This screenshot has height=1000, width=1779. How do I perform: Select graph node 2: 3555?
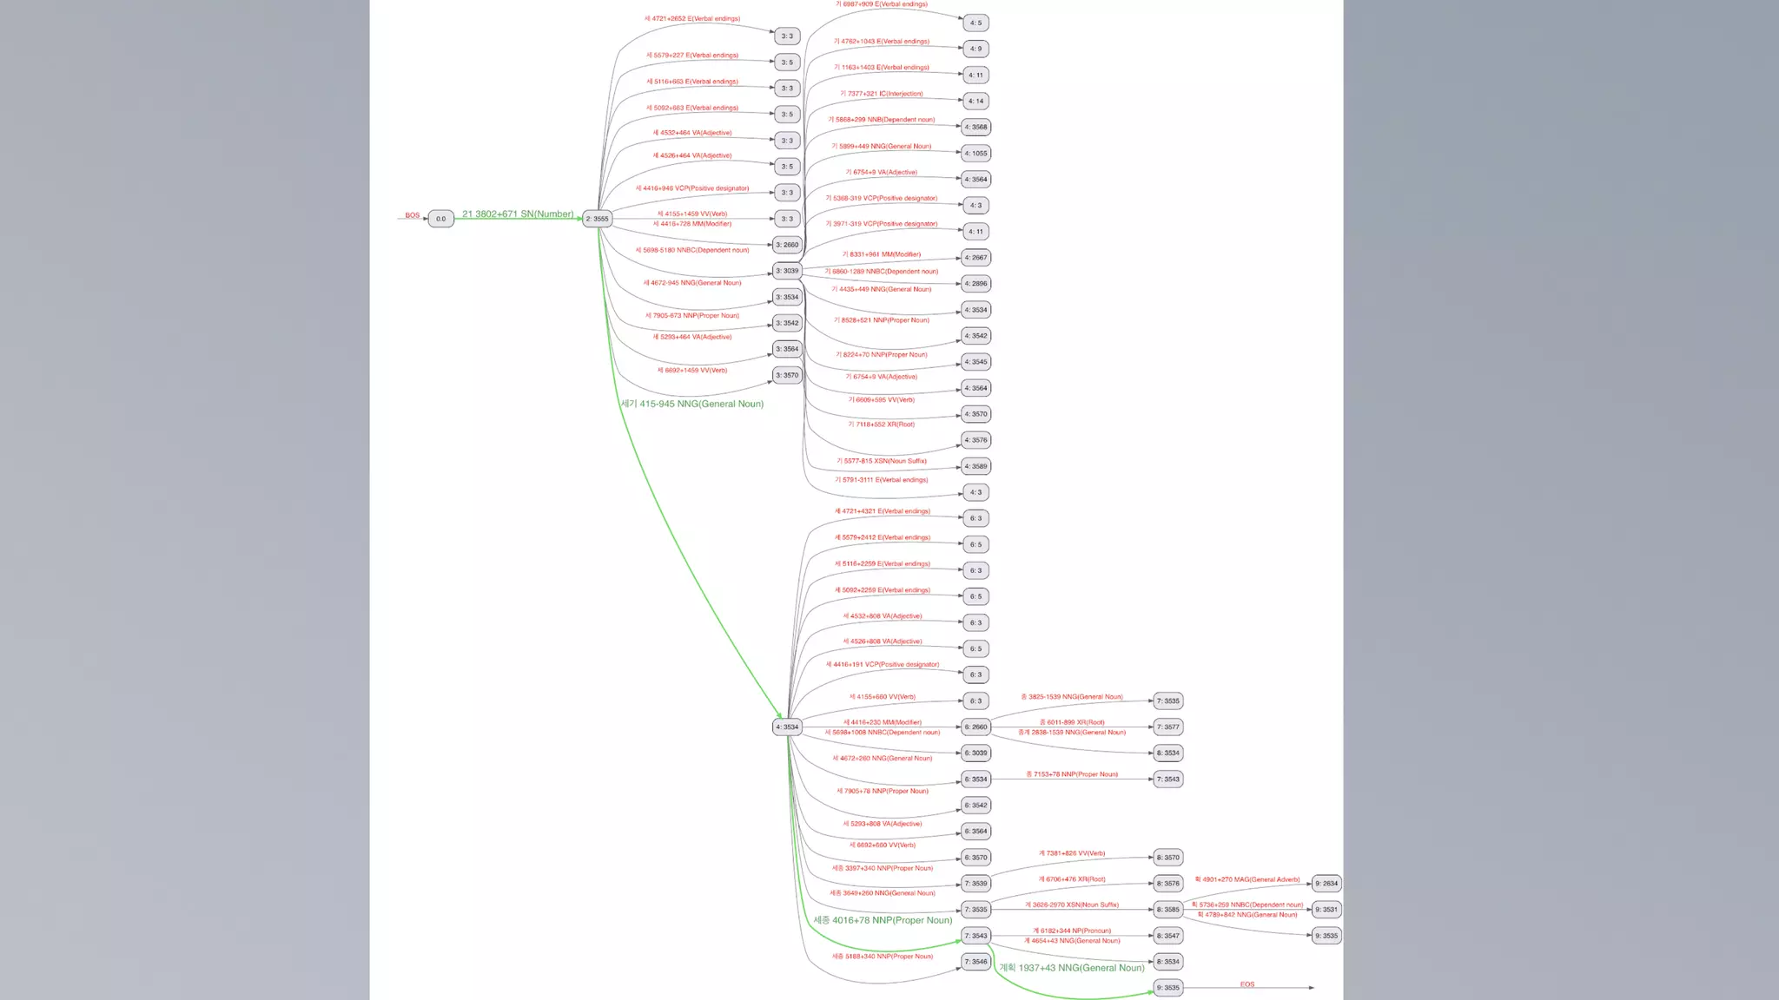click(x=597, y=219)
